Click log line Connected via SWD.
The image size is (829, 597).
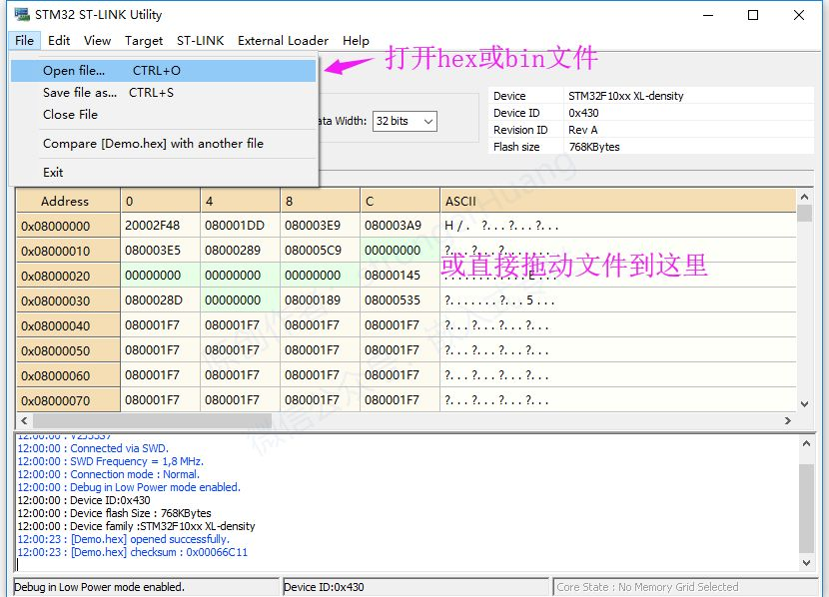click(x=93, y=448)
